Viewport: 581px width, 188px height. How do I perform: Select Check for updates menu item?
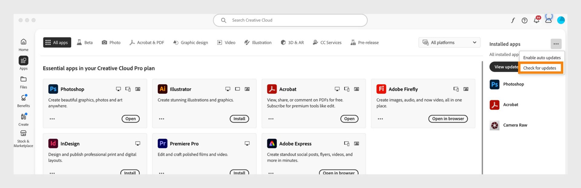[540, 68]
